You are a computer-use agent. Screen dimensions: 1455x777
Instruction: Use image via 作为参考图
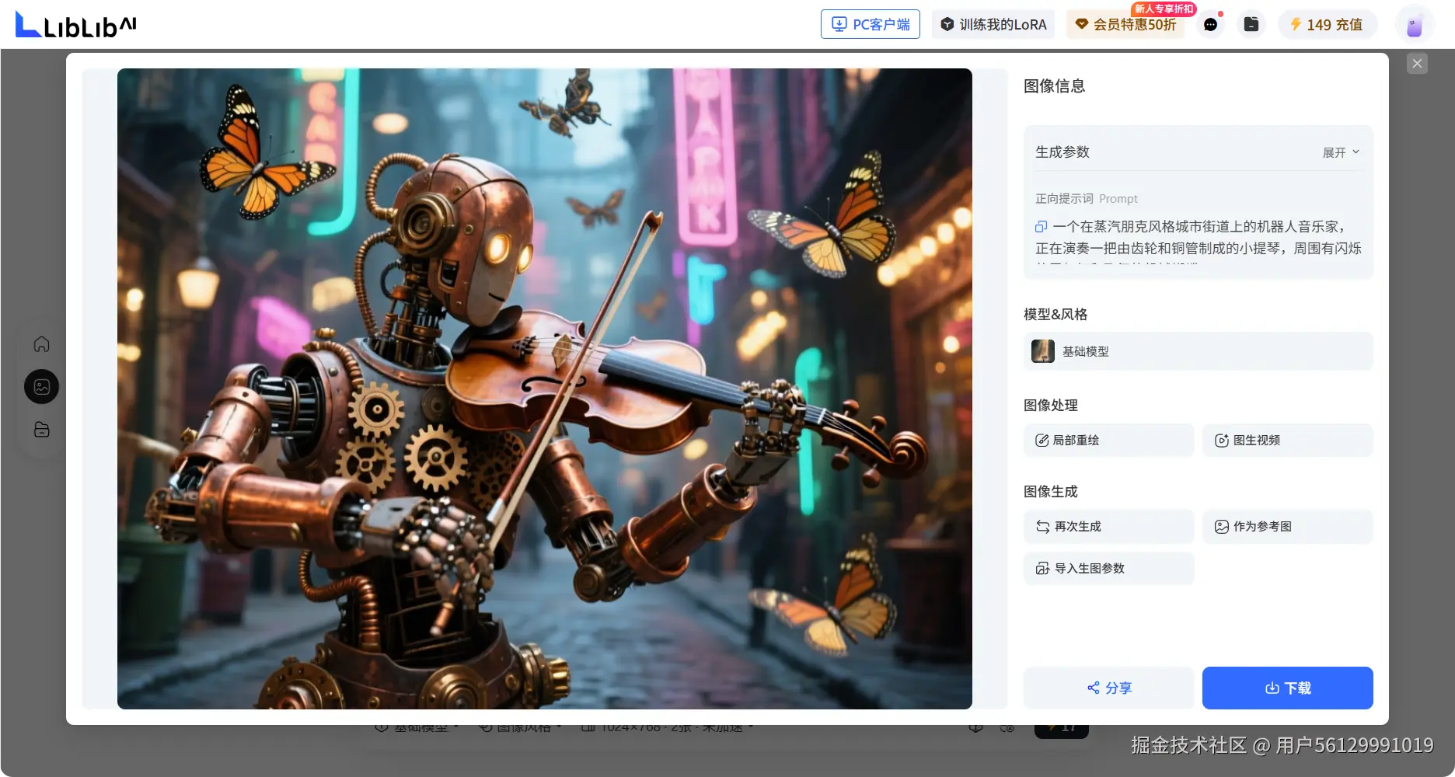tap(1287, 526)
